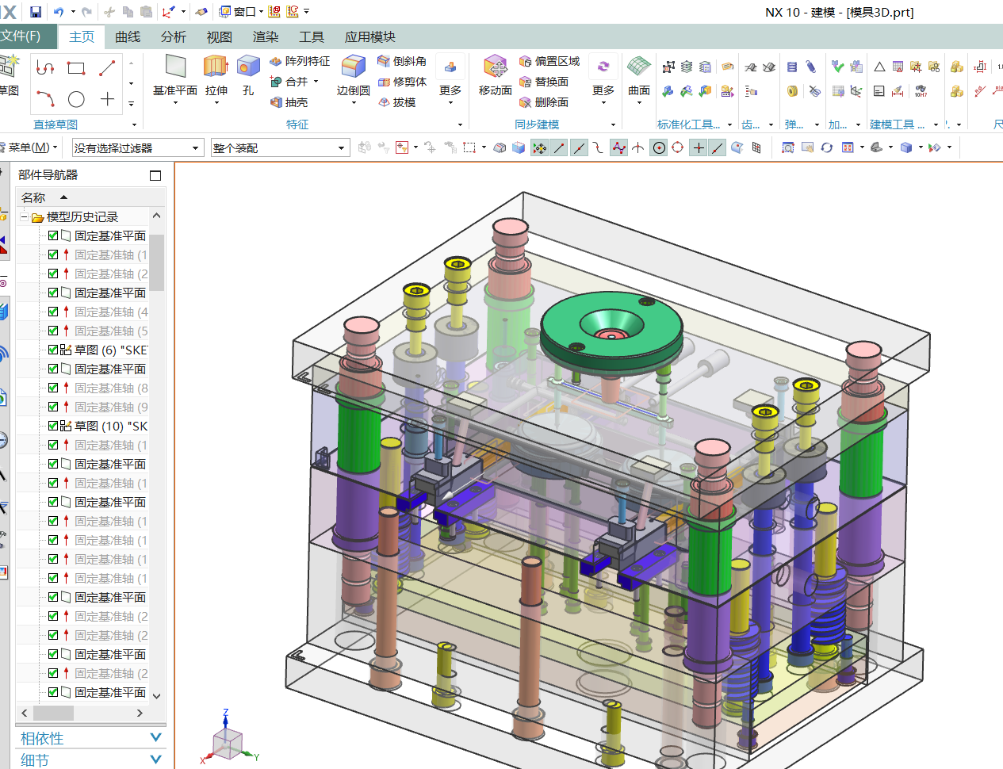Screen dimensions: 1003x769
Task: Open the 合并 dropdown arrow
Action: pos(316,82)
